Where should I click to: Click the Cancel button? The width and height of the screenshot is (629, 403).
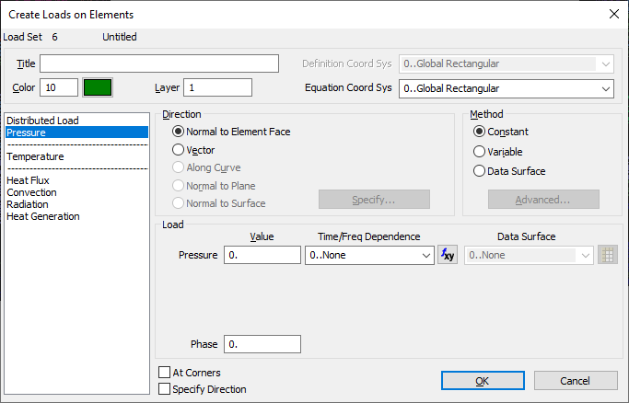[576, 381]
